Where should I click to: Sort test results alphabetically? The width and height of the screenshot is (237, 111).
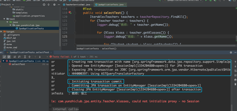coord(15,57)
